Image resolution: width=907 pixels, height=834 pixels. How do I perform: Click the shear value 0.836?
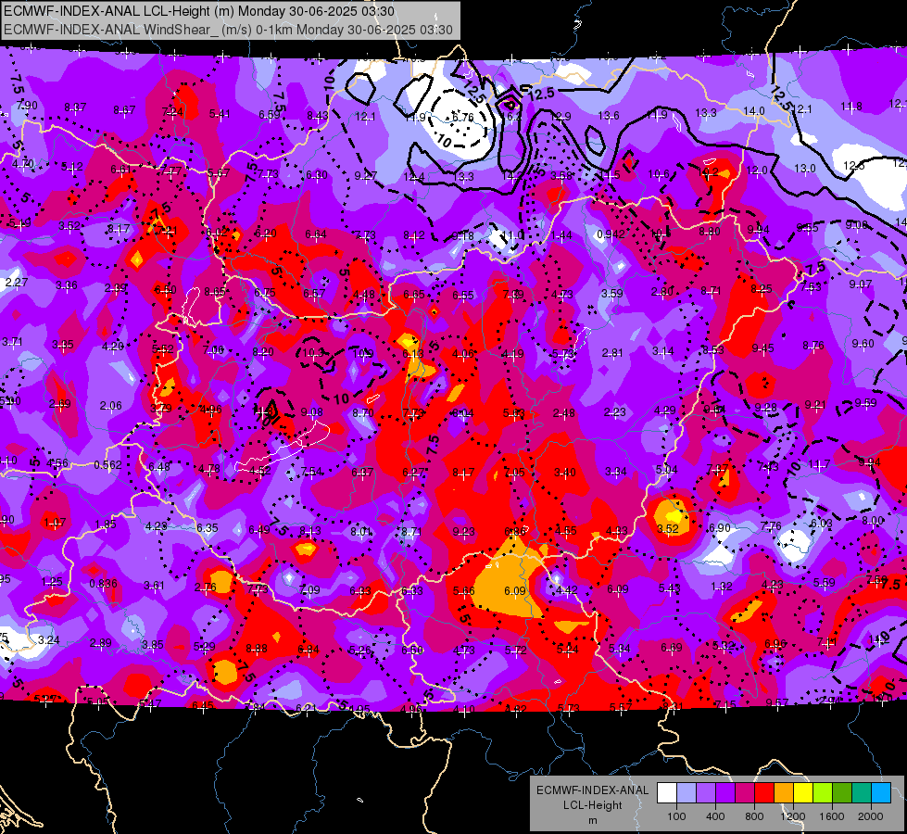click(x=103, y=584)
